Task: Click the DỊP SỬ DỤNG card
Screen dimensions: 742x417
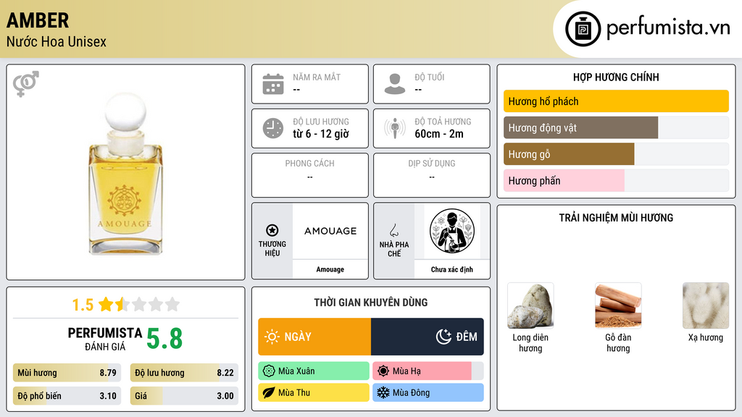Action: [432, 175]
